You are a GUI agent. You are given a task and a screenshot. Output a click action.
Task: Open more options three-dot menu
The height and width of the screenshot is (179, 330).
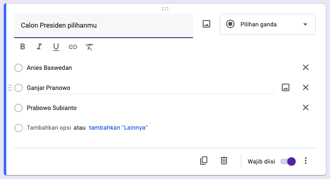pyautogui.click(x=306, y=161)
